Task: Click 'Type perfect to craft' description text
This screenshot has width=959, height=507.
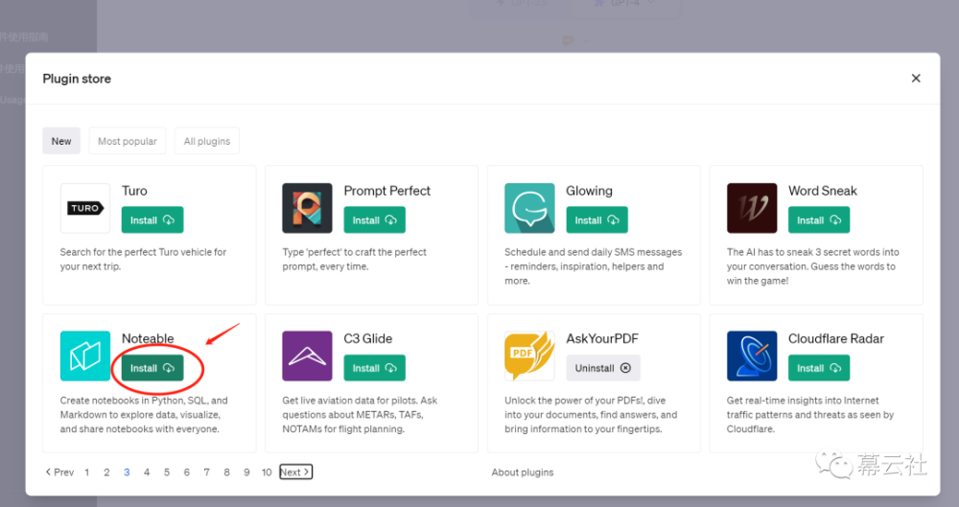Action: click(354, 260)
